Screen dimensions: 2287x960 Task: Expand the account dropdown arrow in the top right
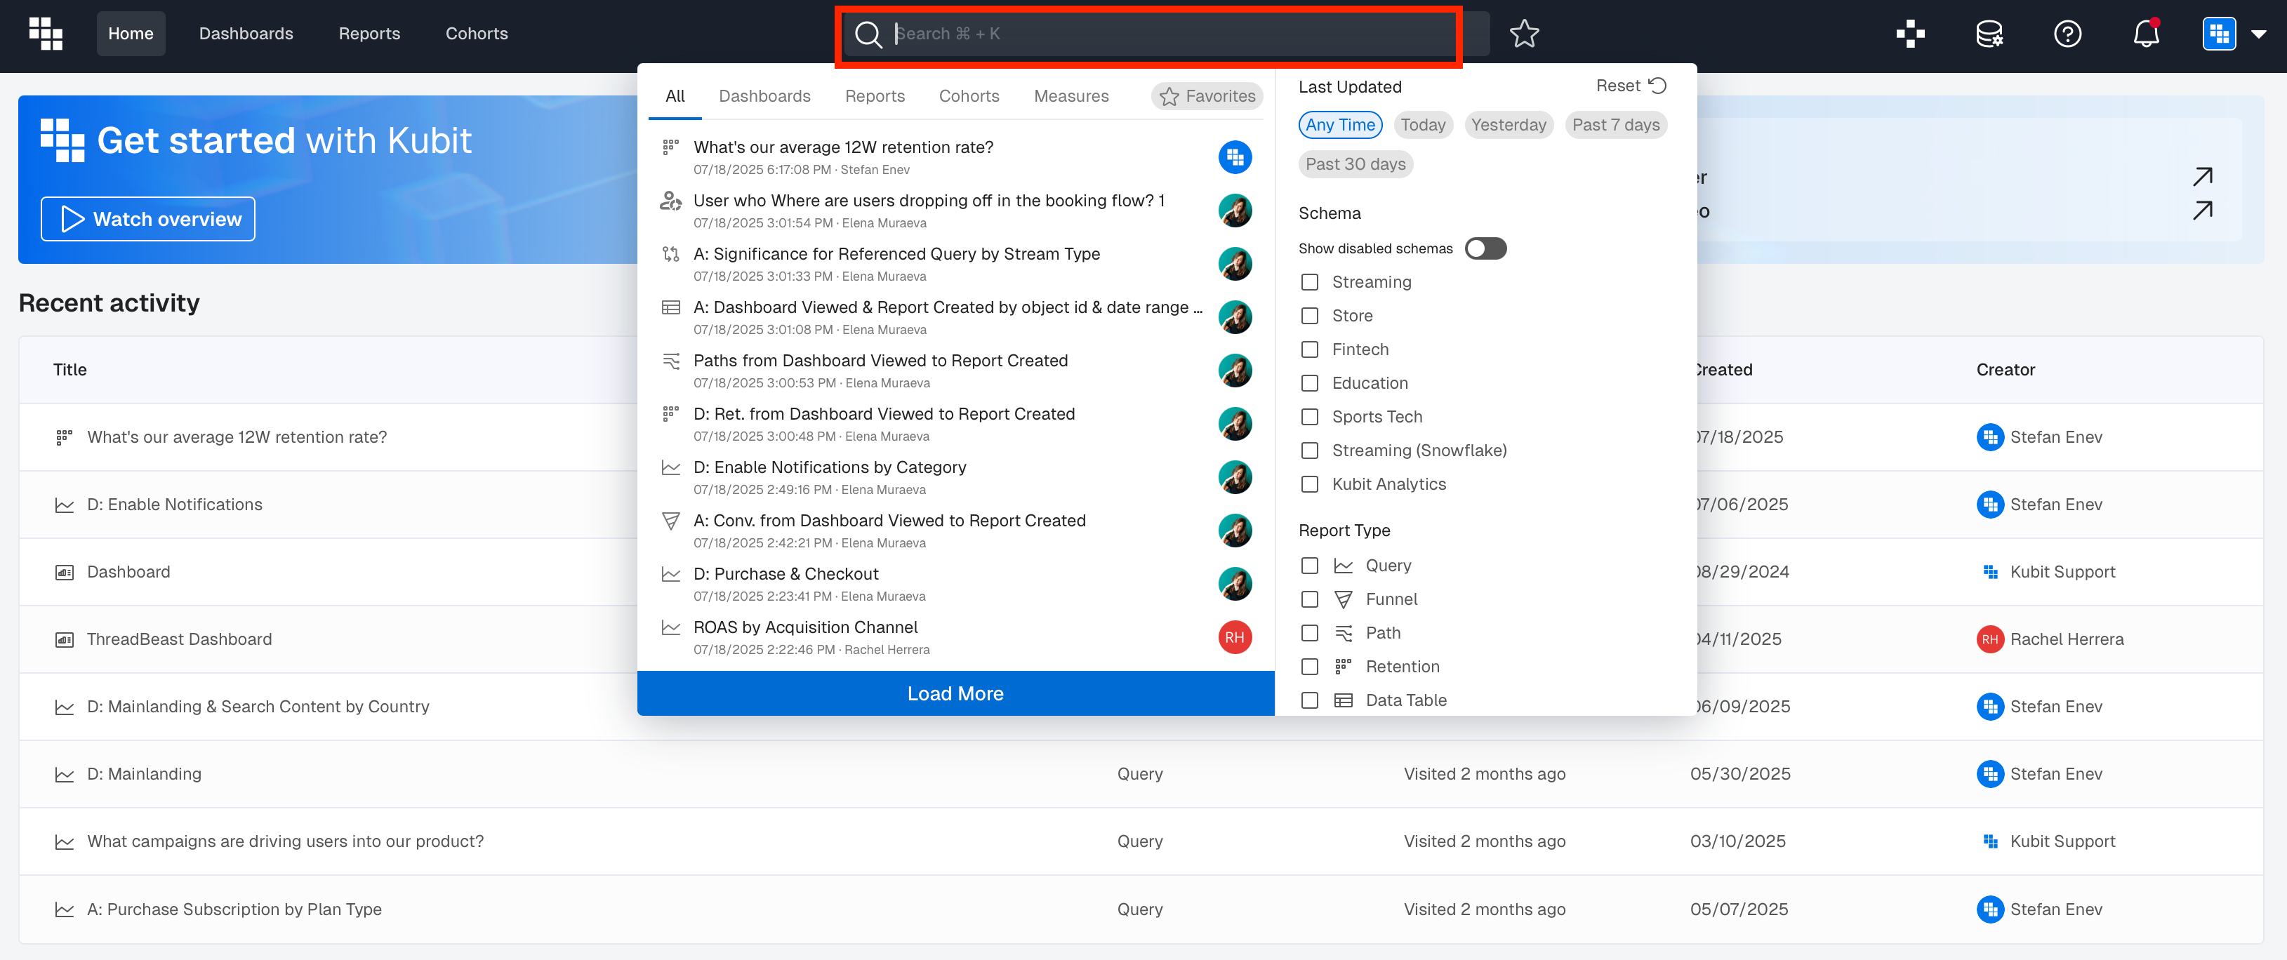pyautogui.click(x=2259, y=34)
